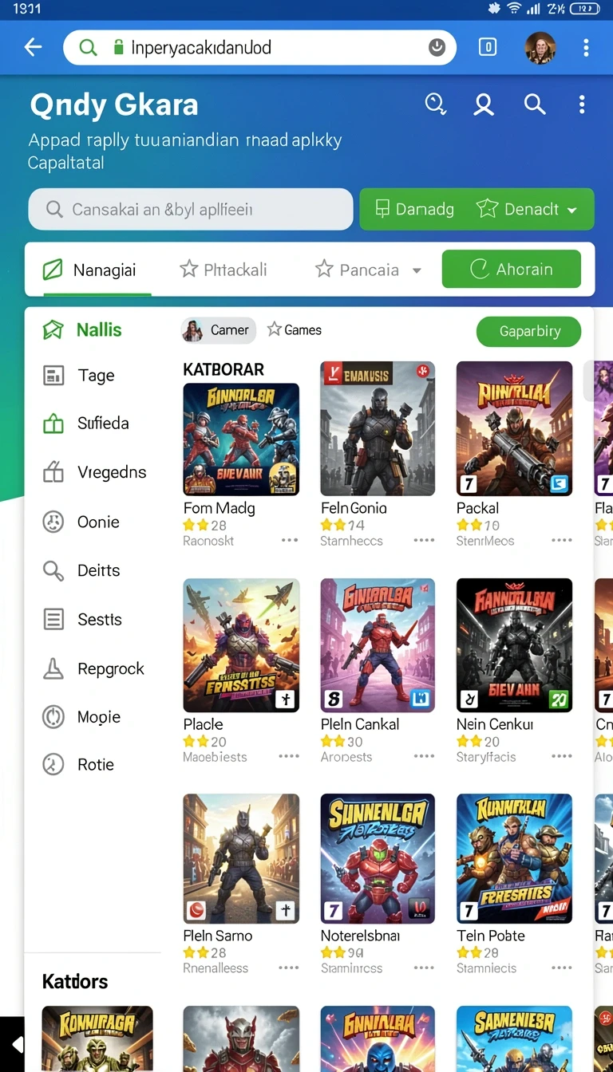Click the green Danadg button
The image size is (613, 1072).
pos(415,209)
